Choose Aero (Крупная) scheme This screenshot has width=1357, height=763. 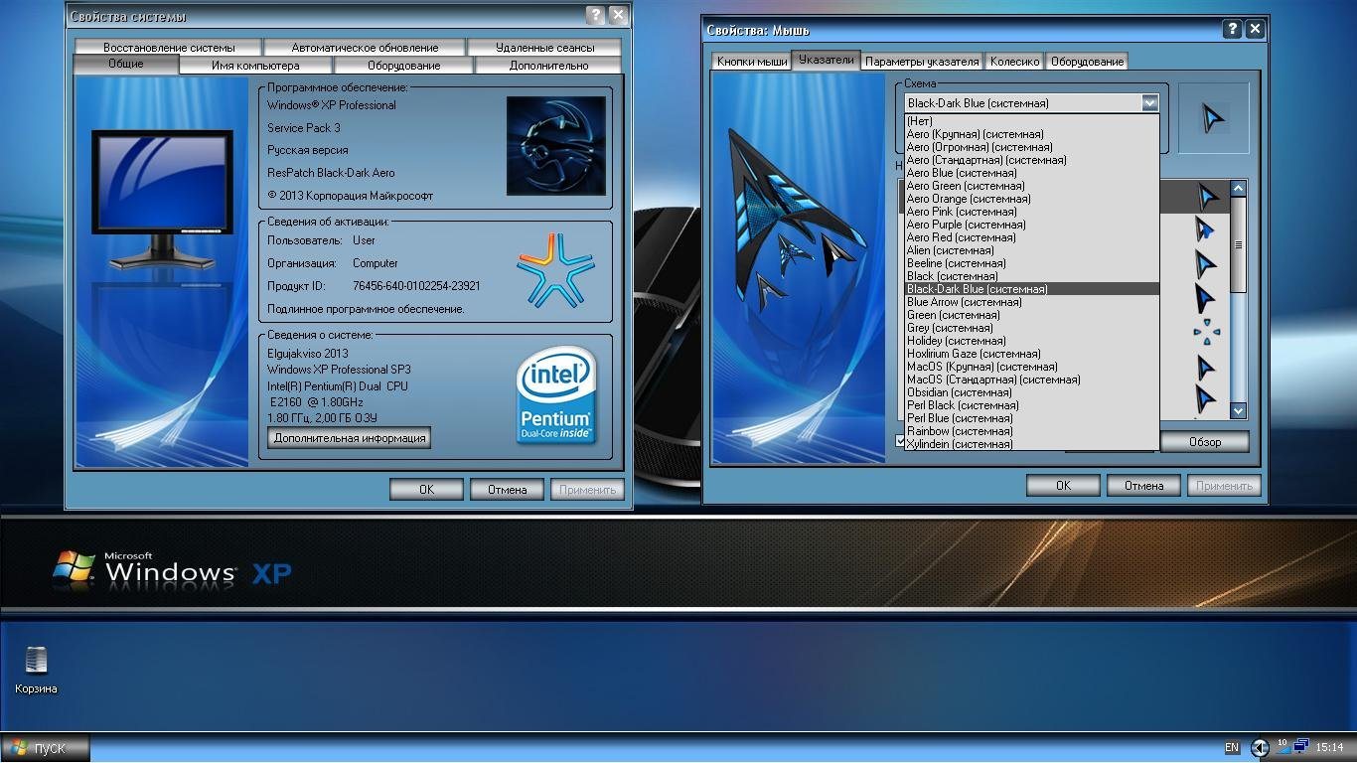click(1031, 134)
